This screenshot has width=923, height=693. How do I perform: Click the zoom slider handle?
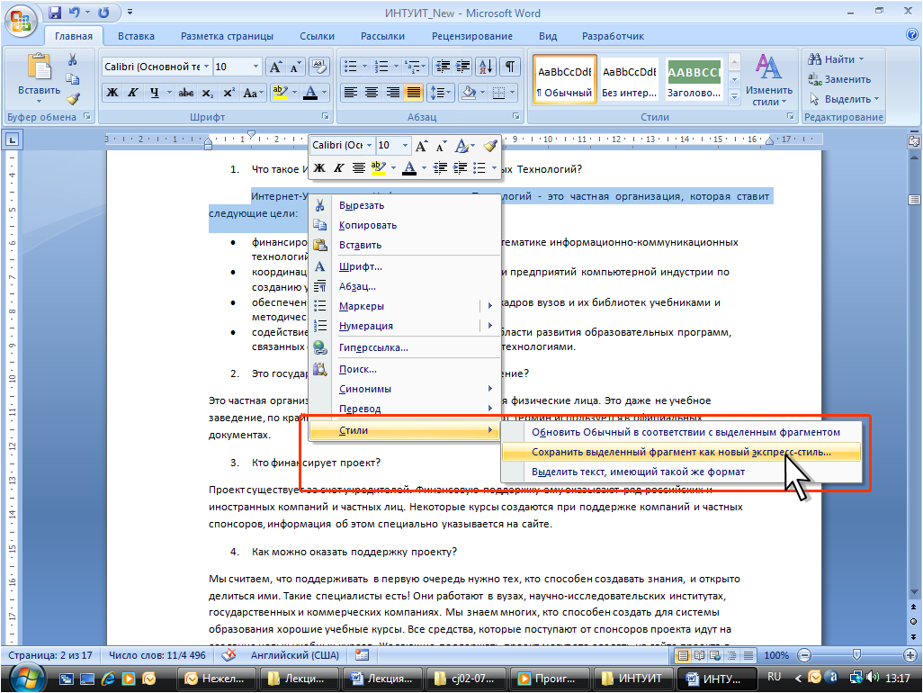(856, 654)
